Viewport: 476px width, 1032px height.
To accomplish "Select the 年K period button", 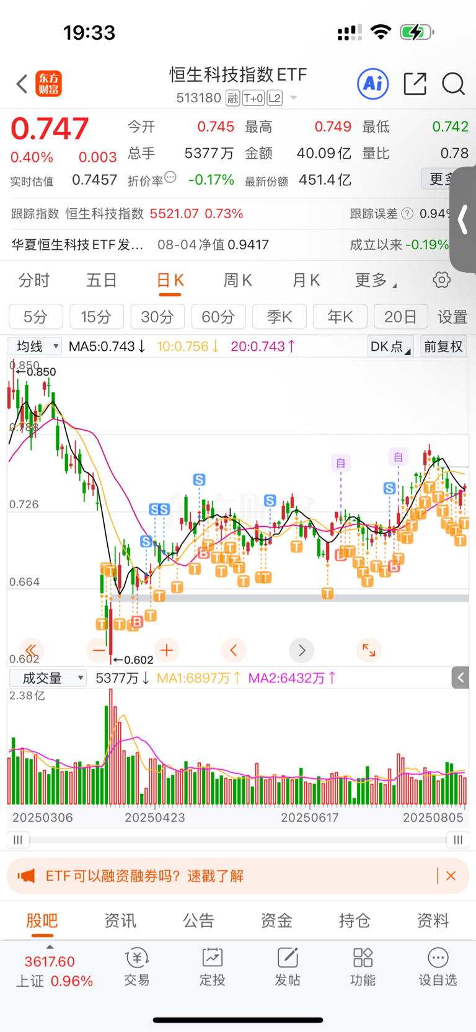I will [340, 317].
